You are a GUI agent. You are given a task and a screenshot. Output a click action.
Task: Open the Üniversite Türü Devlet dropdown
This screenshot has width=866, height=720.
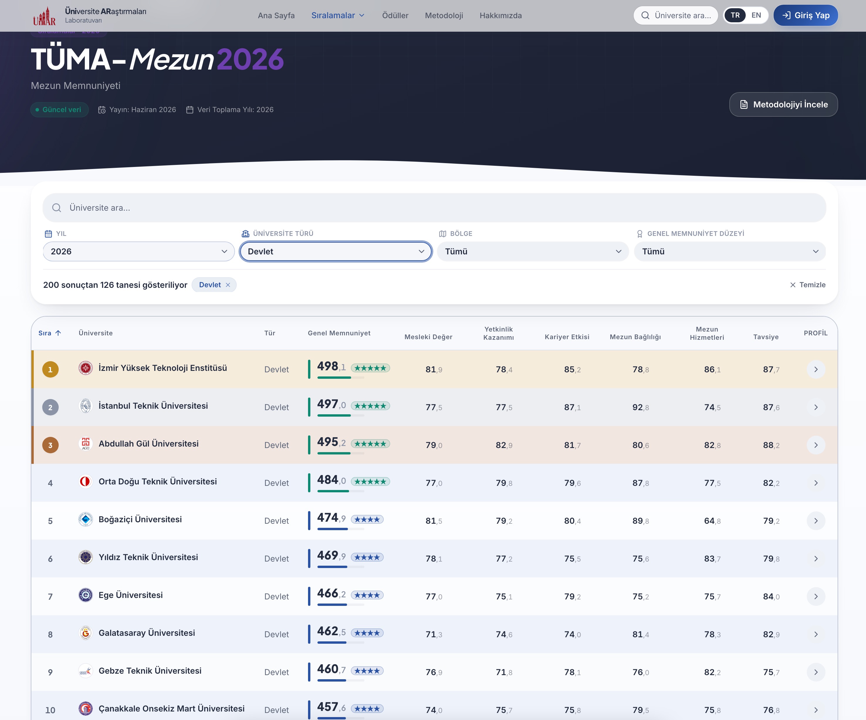[x=336, y=251]
